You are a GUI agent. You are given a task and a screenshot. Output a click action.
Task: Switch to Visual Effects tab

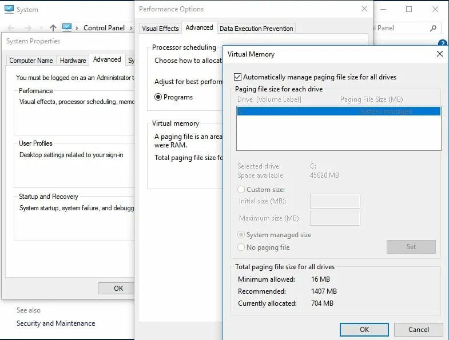click(160, 29)
